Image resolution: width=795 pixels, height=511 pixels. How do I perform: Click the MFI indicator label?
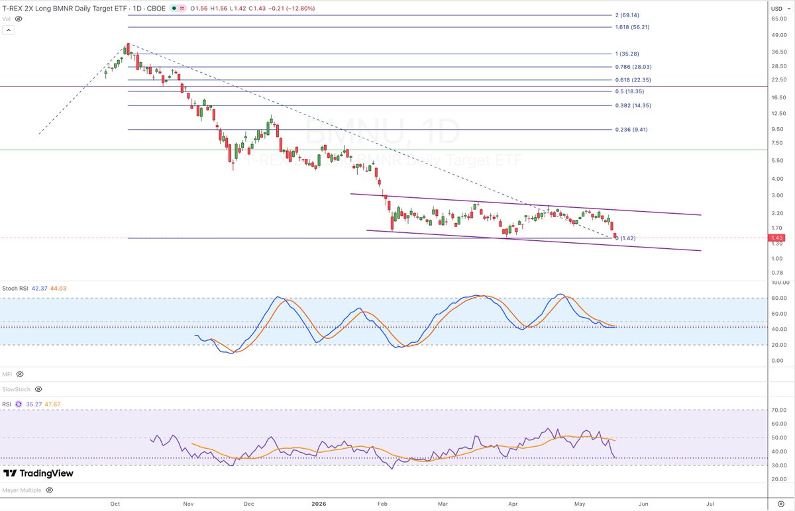[9, 375]
